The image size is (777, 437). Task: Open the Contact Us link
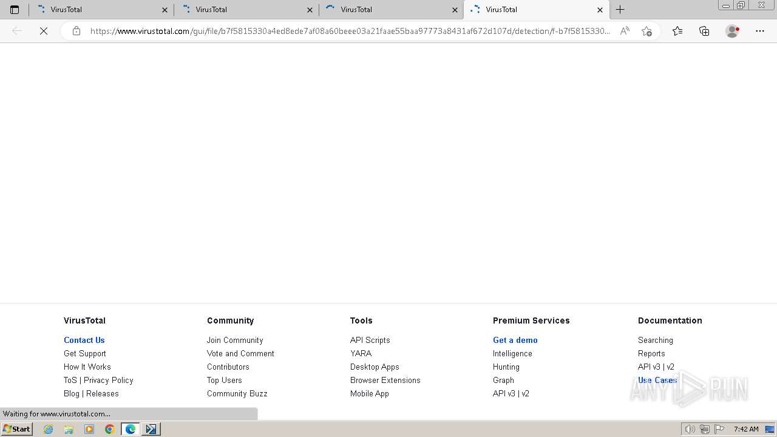(84, 340)
